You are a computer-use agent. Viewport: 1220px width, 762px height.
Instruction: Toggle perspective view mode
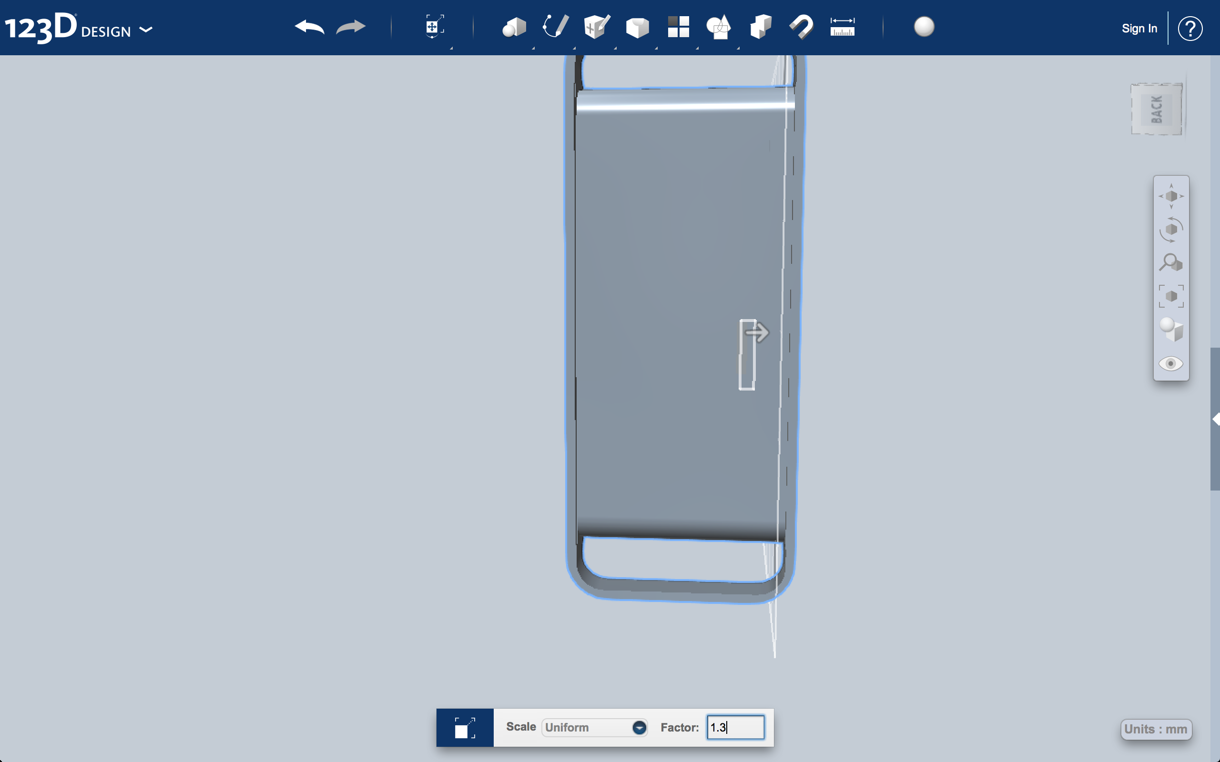1172,328
